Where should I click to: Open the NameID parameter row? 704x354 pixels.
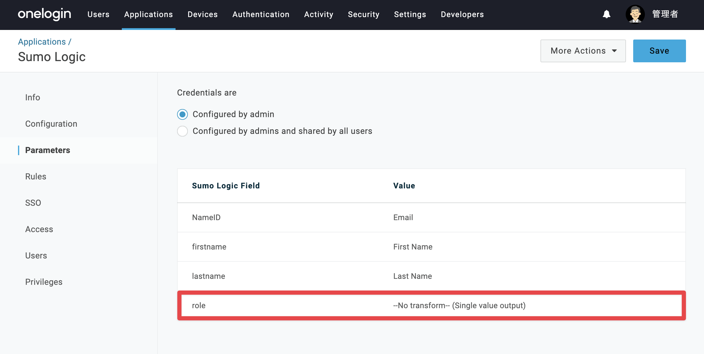pyautogui.click(x=431, y=217)
